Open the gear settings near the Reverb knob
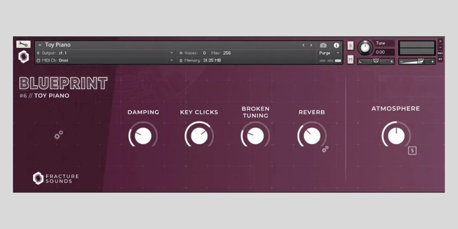Image resolution: width=458 pixels, height=229 pixels. 325,149
